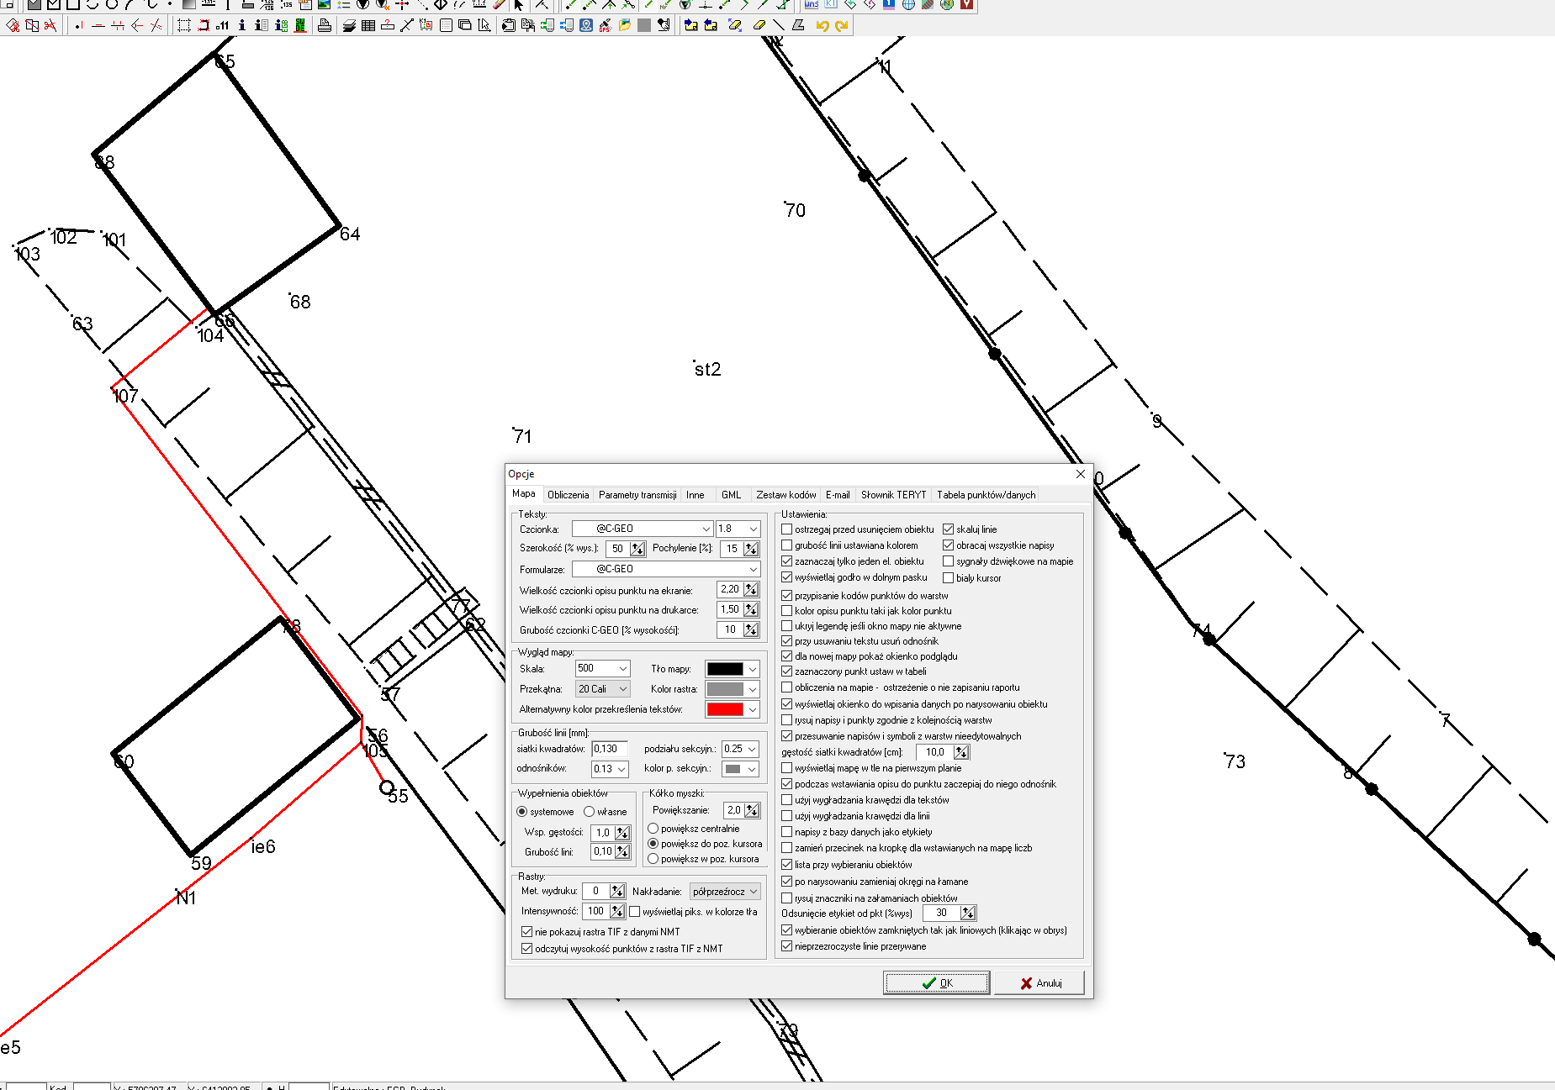Click the yellow redo arrow icon
The image size is (1555, 1090).
[x=841, y=25]
